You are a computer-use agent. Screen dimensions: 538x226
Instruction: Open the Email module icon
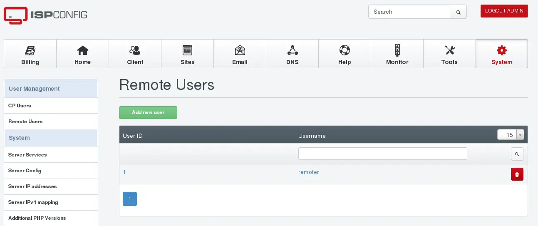pyautogui.click(x=240, y=50)
